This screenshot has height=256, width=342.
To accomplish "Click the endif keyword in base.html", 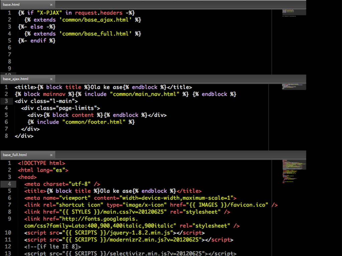I will click(38, 41).
